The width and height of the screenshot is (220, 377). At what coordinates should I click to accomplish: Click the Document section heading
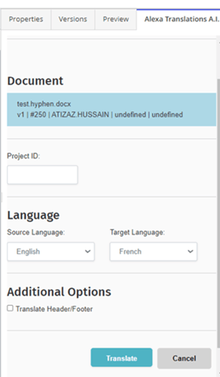(35, 81)
